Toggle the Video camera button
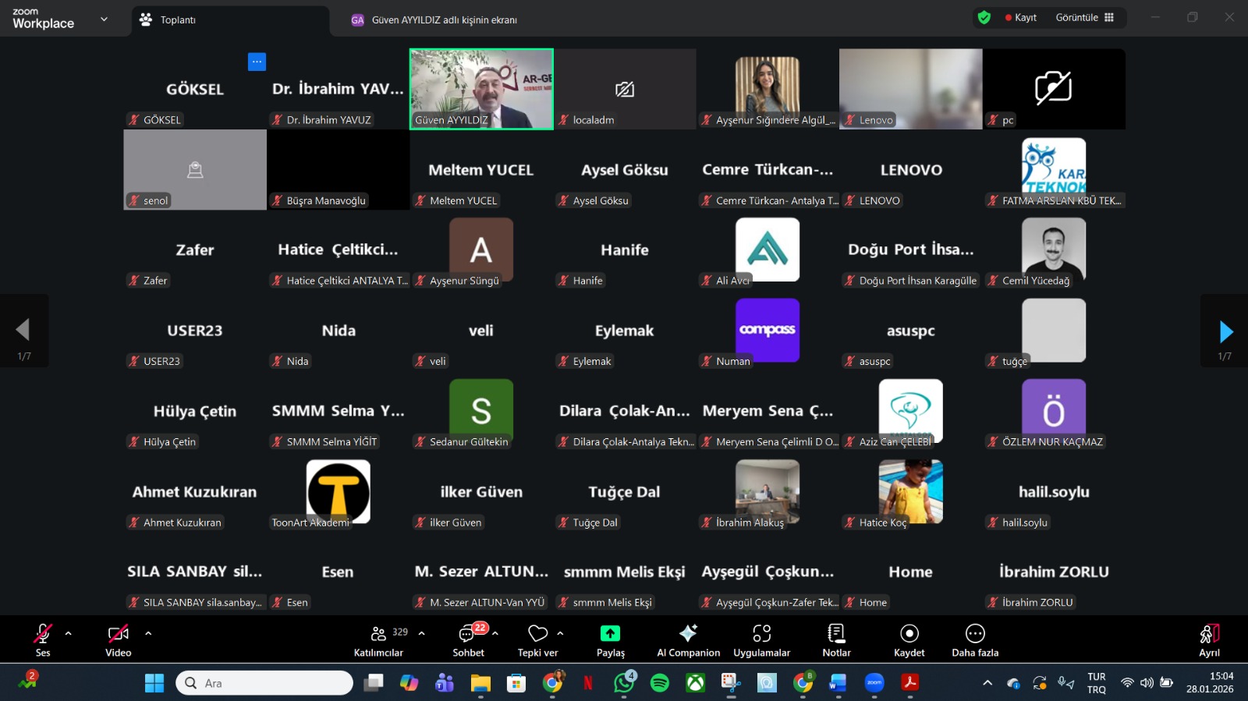The width and height of the screenshot is (1248, 701). (118, 633)
